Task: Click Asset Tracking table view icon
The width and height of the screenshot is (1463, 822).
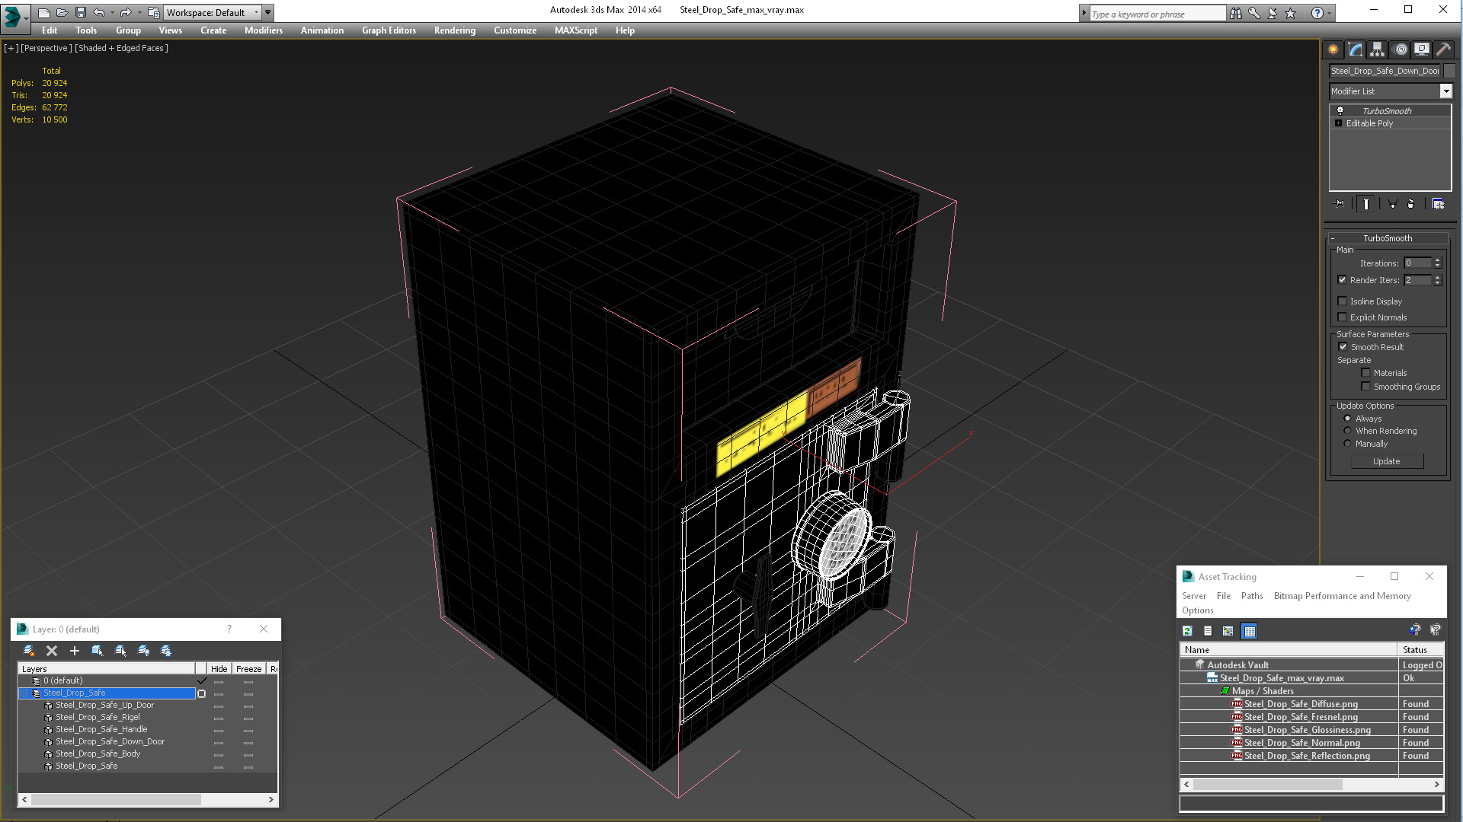Action: pos(1249,631)
